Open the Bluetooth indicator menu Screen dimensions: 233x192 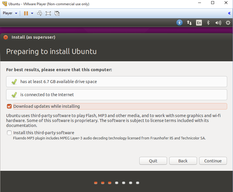tap(208, 23)
